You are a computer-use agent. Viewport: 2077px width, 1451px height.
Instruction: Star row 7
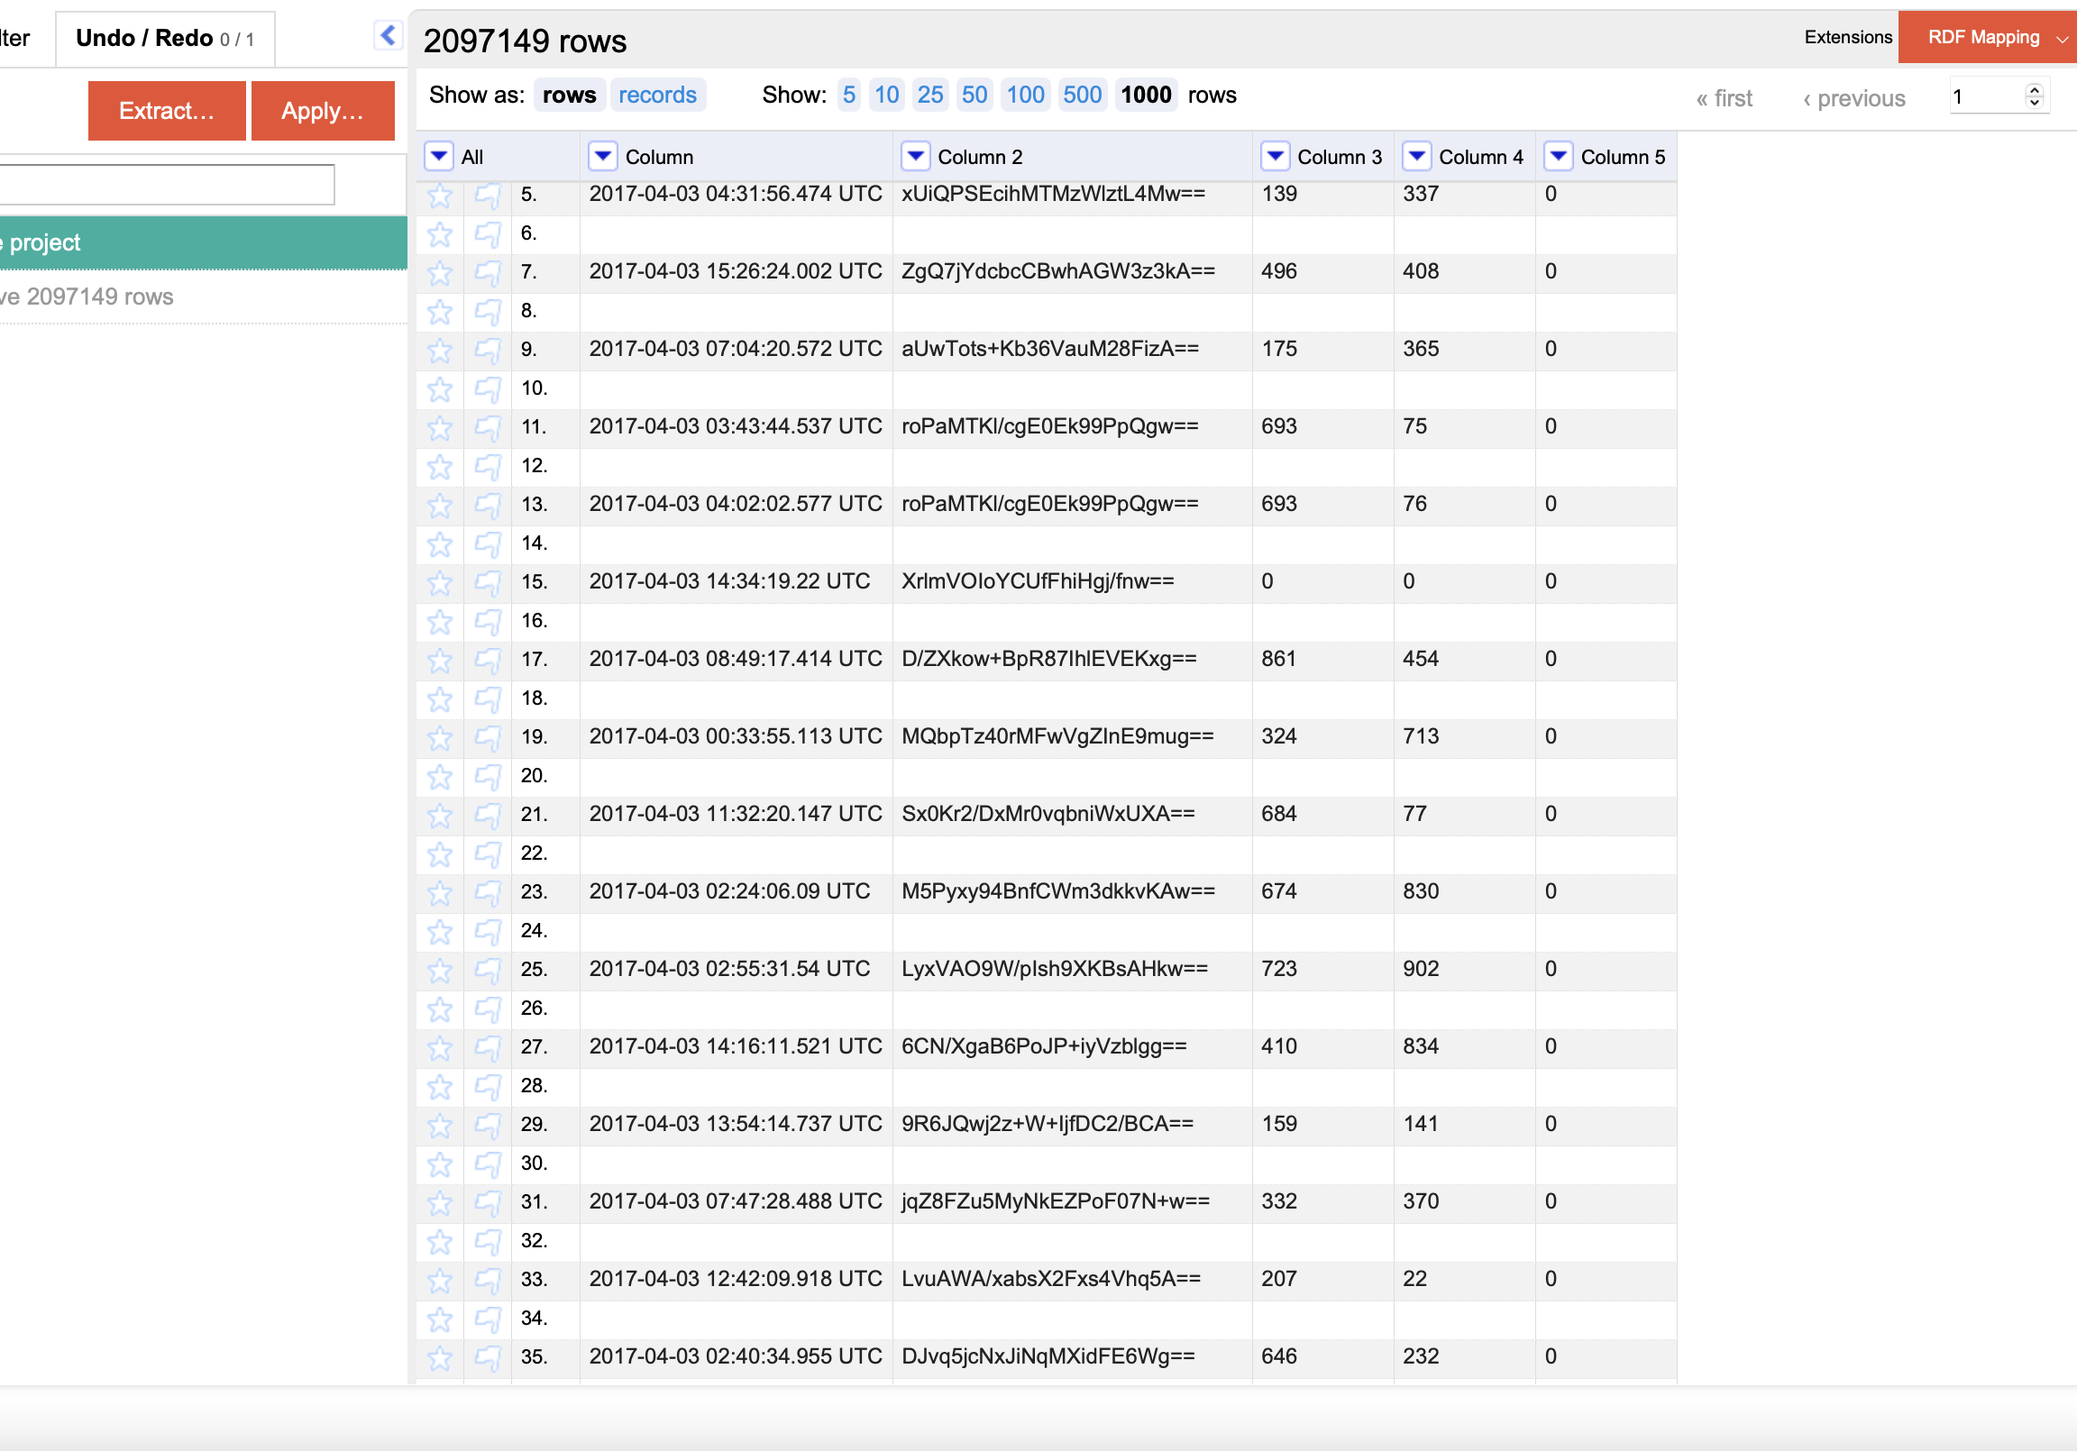pyautogui.click(x=440, y=272)
